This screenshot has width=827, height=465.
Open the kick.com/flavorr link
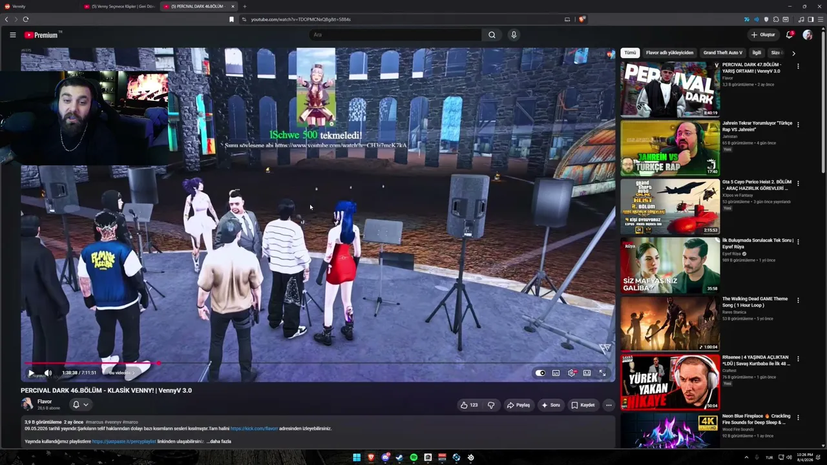pos(254,428)
